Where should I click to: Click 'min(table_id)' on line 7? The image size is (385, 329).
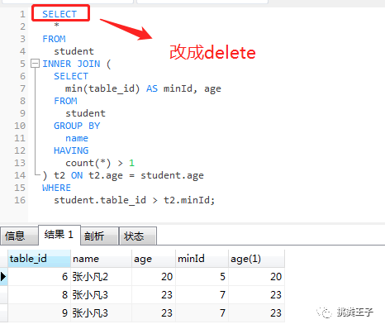click(x=102, y=88)
